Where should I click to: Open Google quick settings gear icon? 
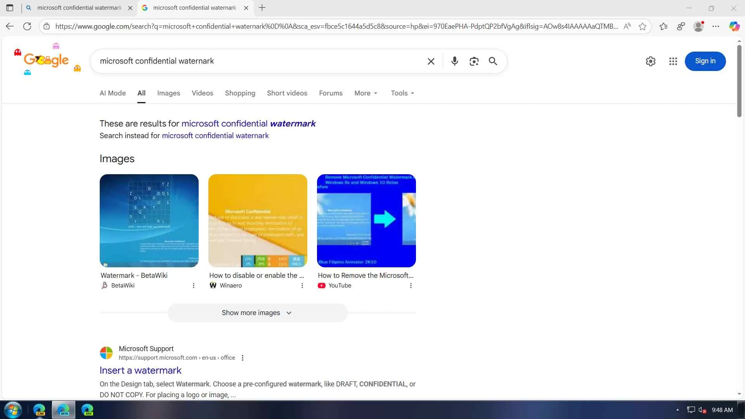pyautogui.click(x=650, y=61)
